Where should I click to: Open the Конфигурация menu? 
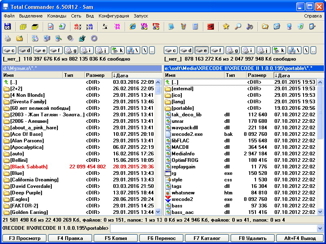[x=114, y=16]
